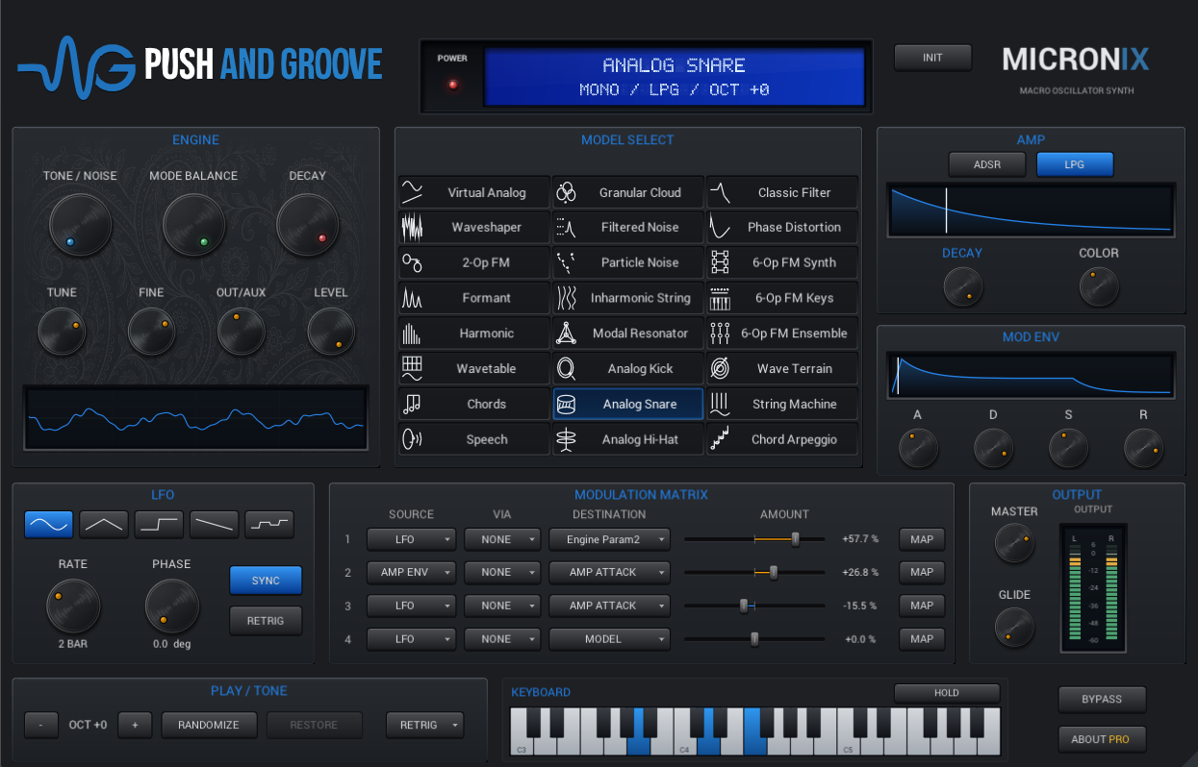
Task: Click MAP button for row 1
Action: (x=922, y=539)
